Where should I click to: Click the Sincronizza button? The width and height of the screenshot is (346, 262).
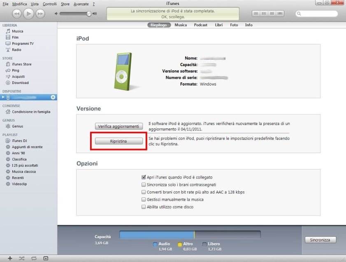[x=320, y=240]
